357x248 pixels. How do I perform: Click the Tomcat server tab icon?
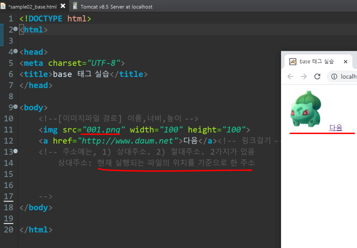tap(75, 6)
